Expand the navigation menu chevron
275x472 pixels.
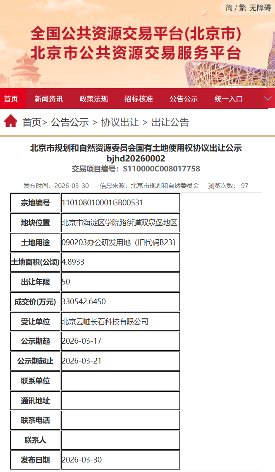coord(268,99)
